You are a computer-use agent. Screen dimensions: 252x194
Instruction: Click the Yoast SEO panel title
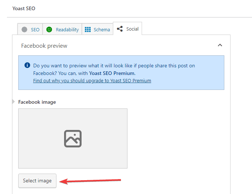[x=24, y=8]
